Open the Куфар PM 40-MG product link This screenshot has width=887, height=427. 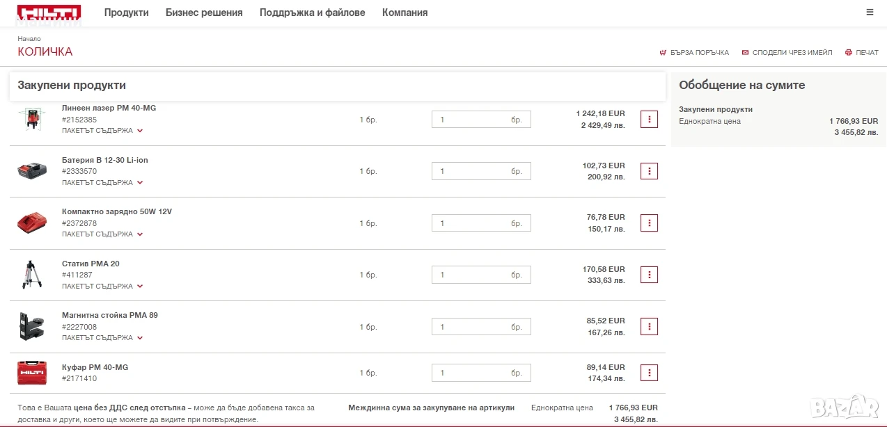[x=95, y=367]
